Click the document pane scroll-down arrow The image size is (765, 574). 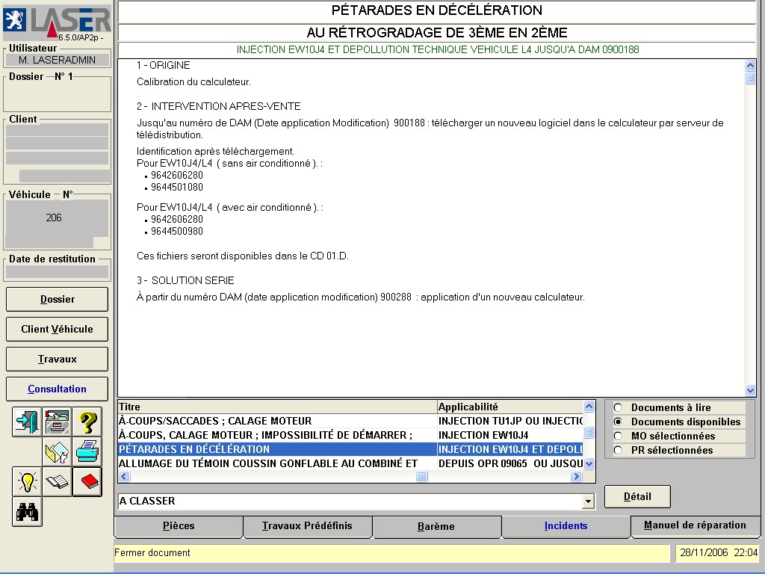coord(750,389)
